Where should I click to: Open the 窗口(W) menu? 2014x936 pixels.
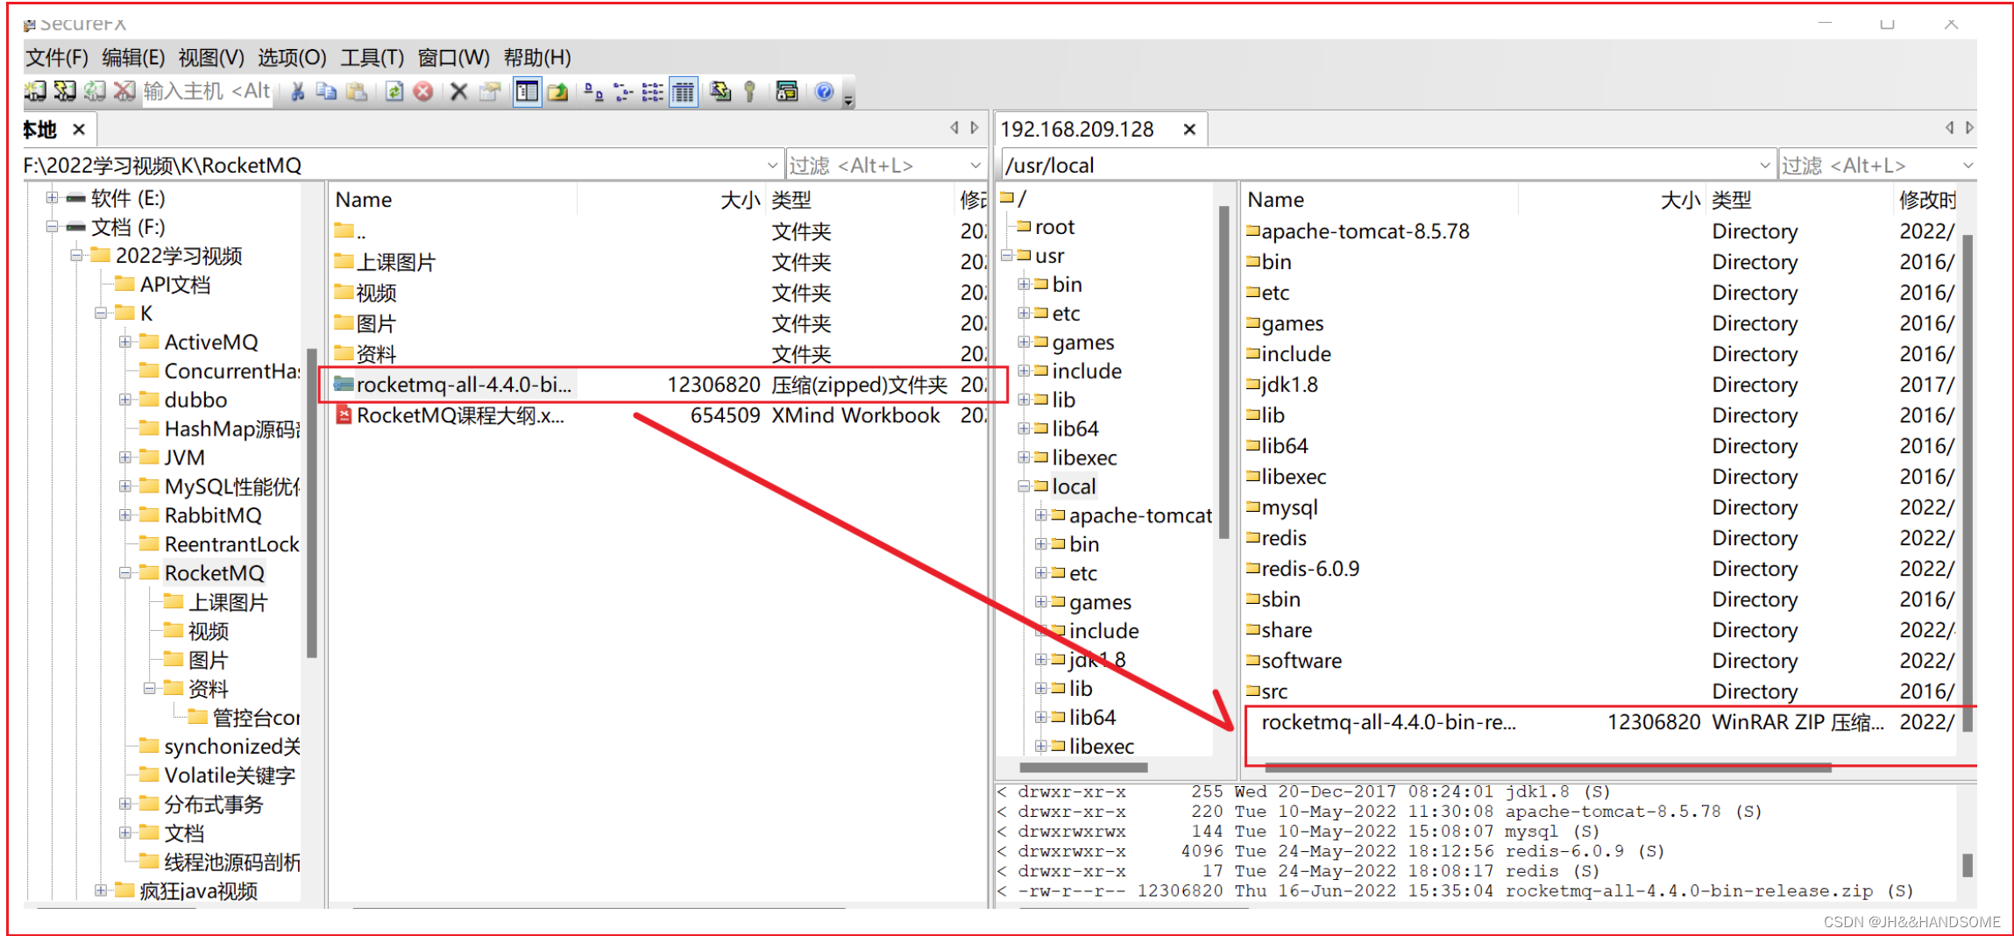pyautogui.click(x=453, y=58)
